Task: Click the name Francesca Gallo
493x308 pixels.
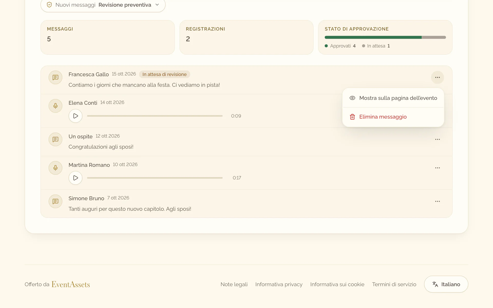Action: pos(89,74)
